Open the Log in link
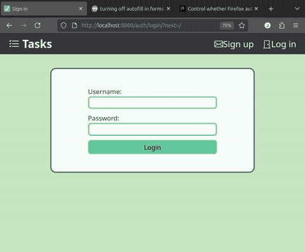 [x=280, y=44]
